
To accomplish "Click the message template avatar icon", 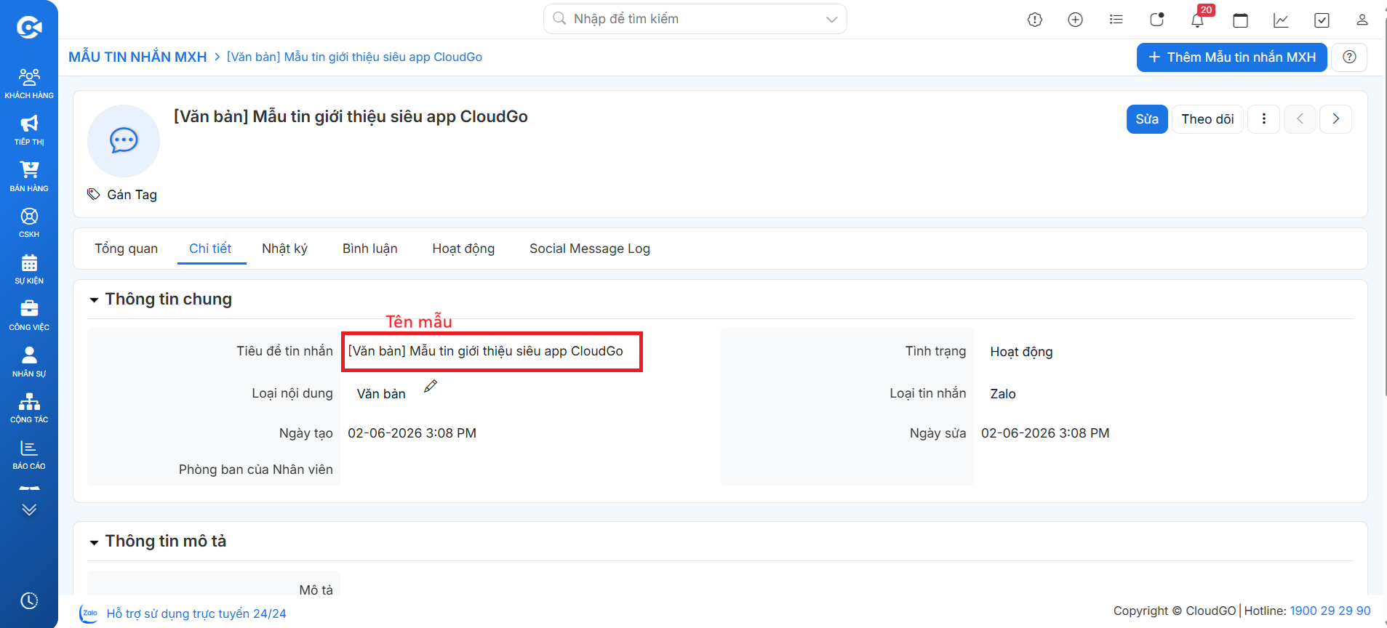I will (x=124, y=141).
